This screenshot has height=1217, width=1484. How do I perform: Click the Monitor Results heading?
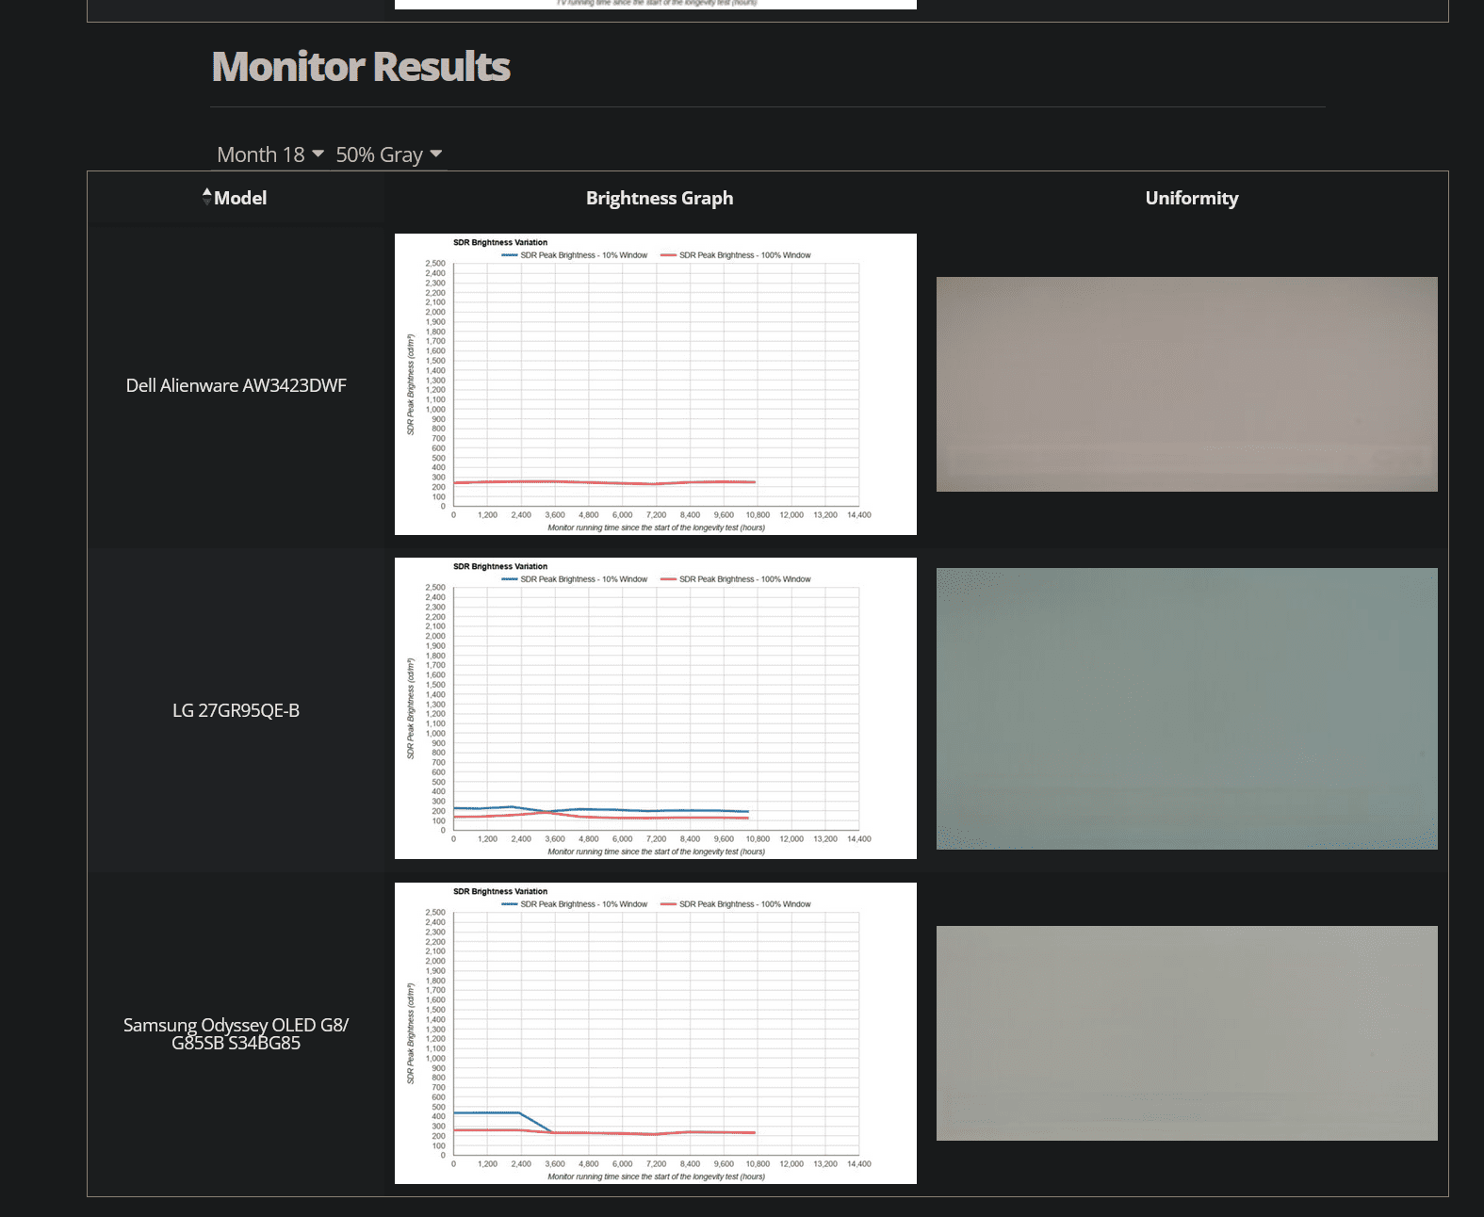(x=361, y=67)
